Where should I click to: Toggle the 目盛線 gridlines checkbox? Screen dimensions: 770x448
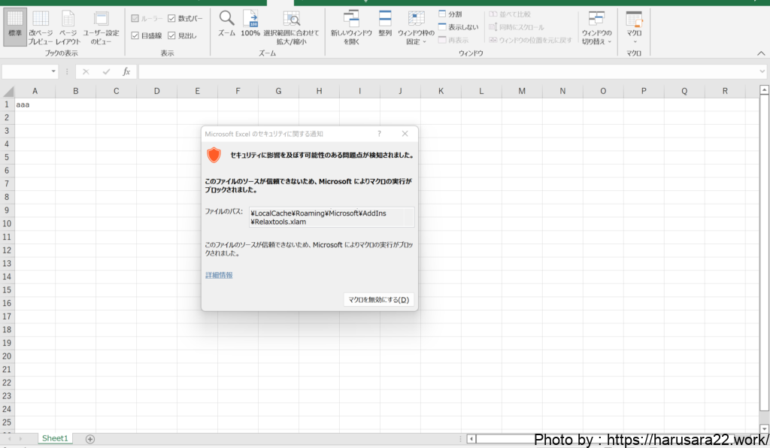pyautogui.click(x=135, y=35)
